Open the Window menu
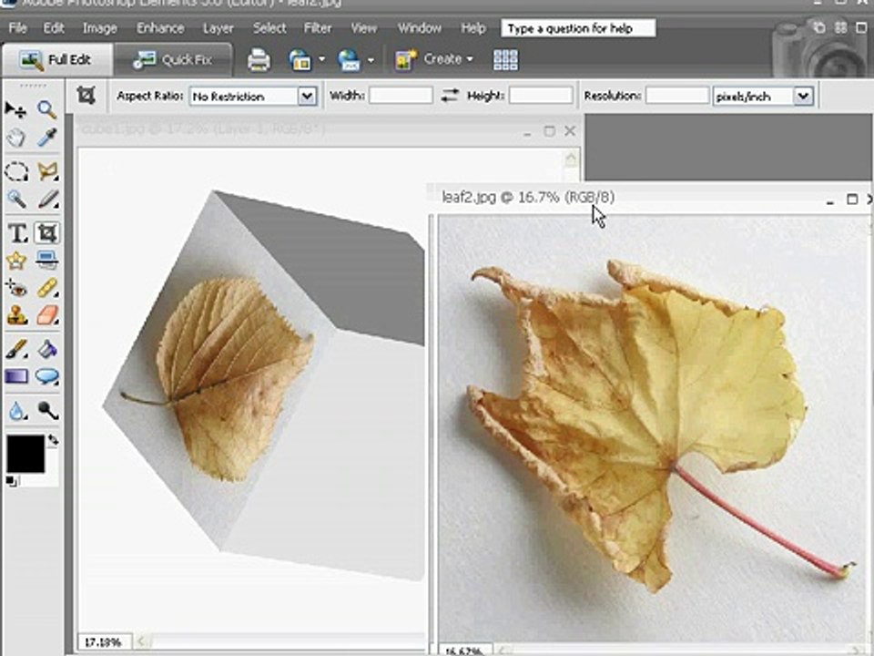 tap(419, 28)
